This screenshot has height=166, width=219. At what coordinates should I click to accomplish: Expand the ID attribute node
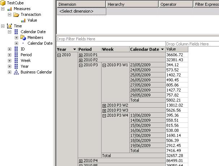[x=9, y=49]
